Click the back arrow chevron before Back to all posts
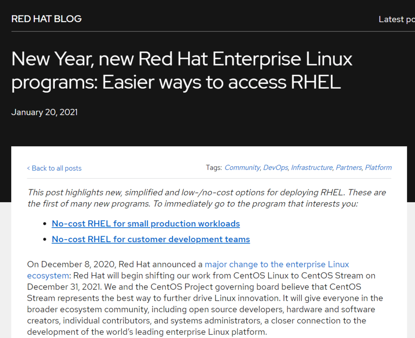 [29, 168]
